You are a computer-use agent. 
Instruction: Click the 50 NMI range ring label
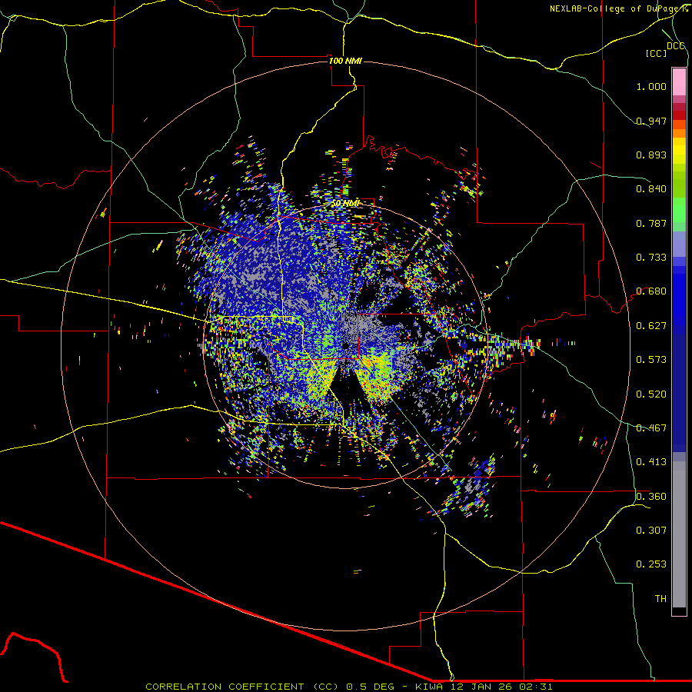click(345, 204)
